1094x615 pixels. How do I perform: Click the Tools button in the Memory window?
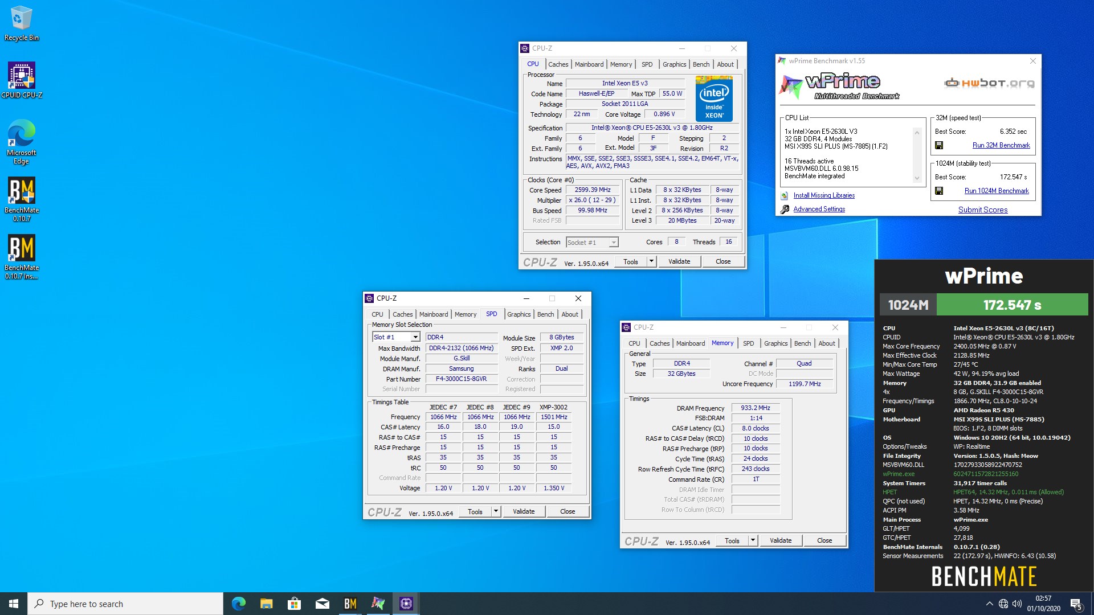point(732,540)
